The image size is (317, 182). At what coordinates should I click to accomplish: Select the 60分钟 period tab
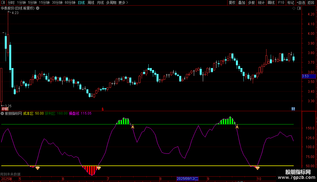point(70,3)
